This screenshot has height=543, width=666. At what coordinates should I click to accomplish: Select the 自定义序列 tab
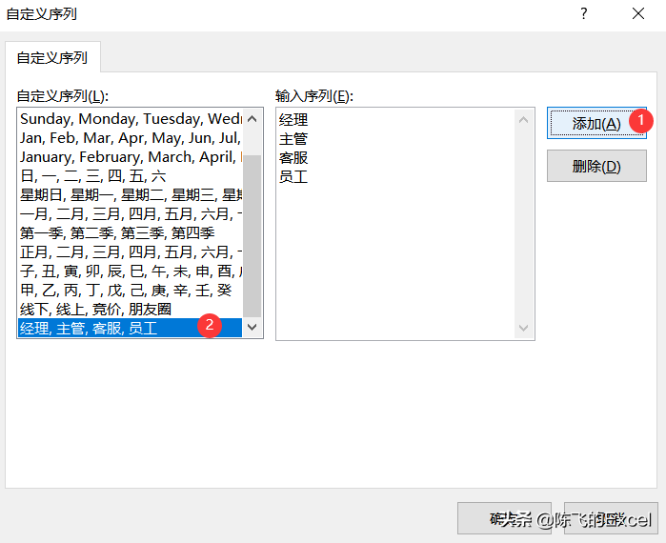(x=52, y=57)
